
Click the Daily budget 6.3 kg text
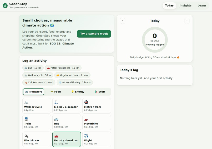144,57
